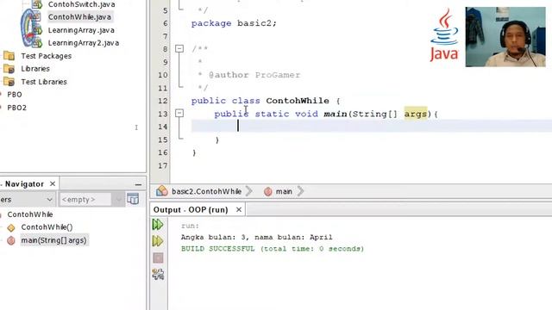
Task: Click the constructor diamond icon in Navigator
Action: (x=11, y=227)
